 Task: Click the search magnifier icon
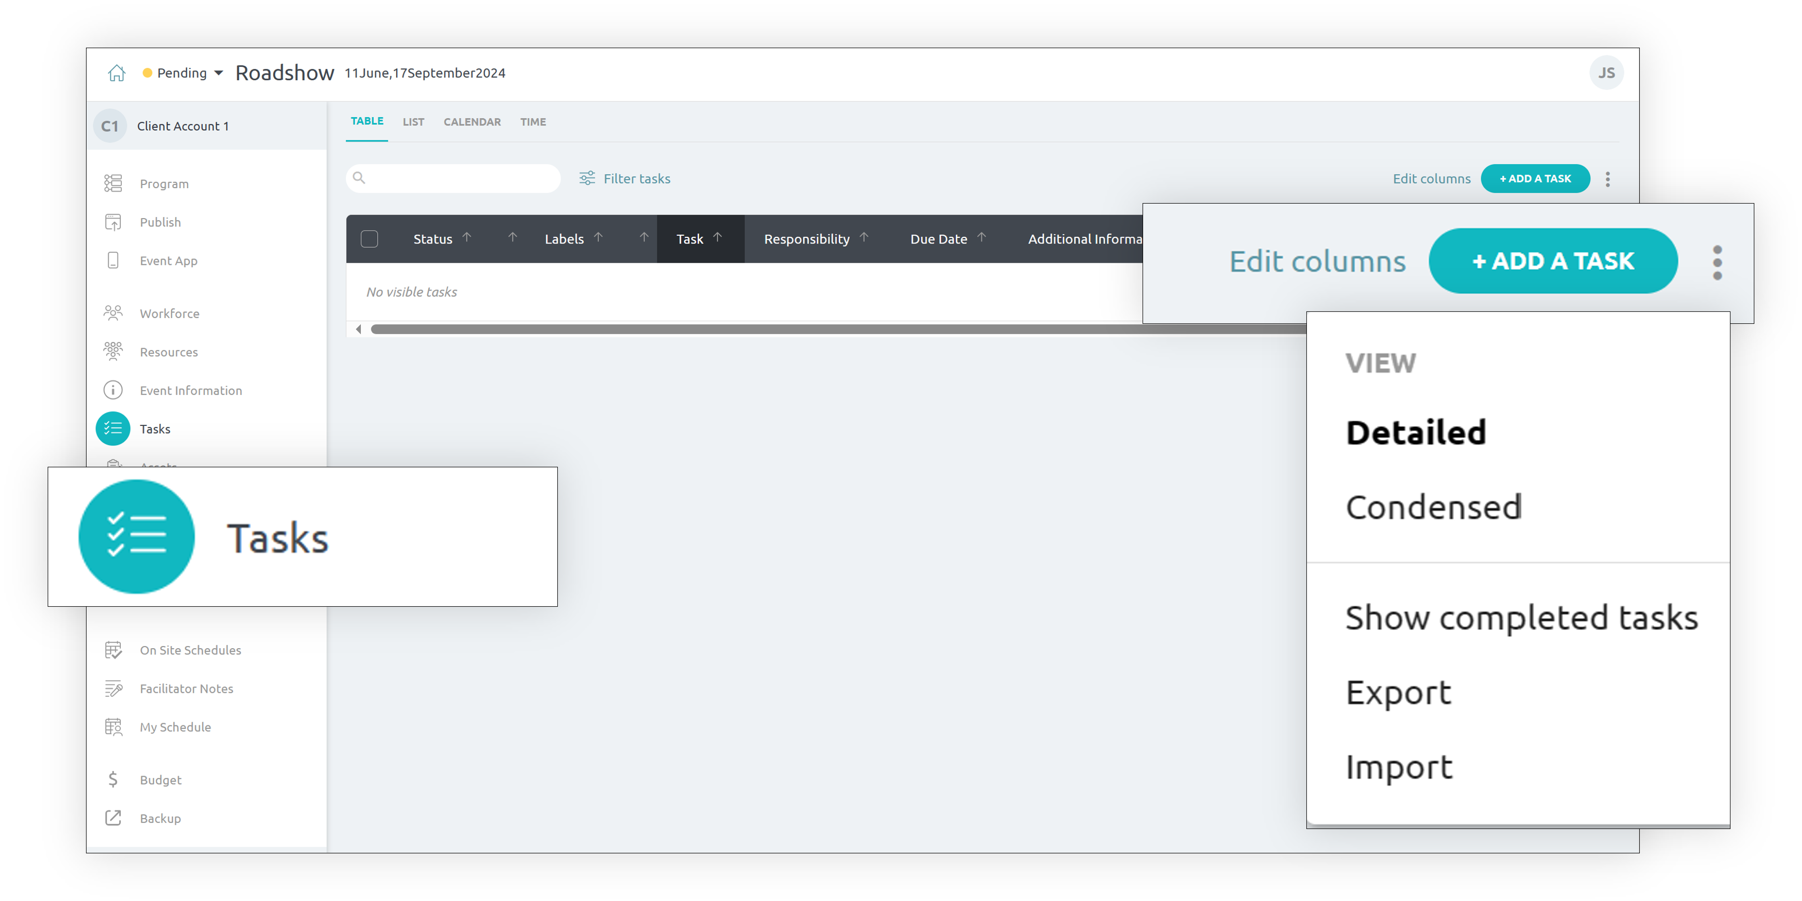(359, 178)
